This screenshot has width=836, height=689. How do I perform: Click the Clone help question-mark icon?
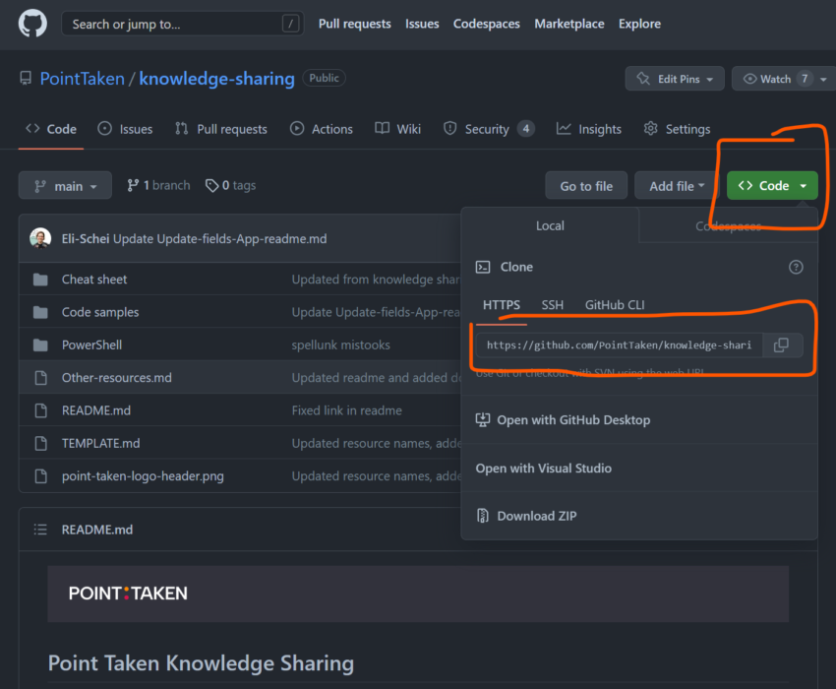pos(796,267)
